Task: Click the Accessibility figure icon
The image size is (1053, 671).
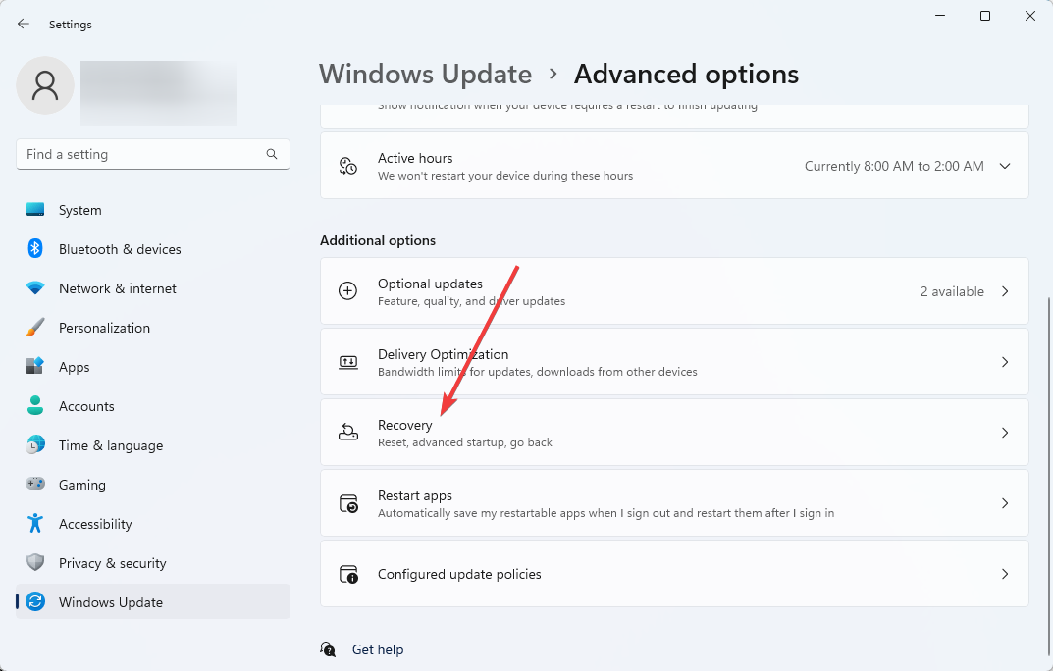Action: [35, 524]
